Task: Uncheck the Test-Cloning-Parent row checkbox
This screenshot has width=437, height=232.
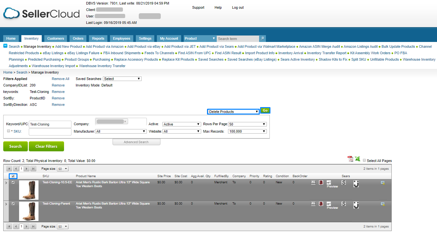Action: coord(13,204)
